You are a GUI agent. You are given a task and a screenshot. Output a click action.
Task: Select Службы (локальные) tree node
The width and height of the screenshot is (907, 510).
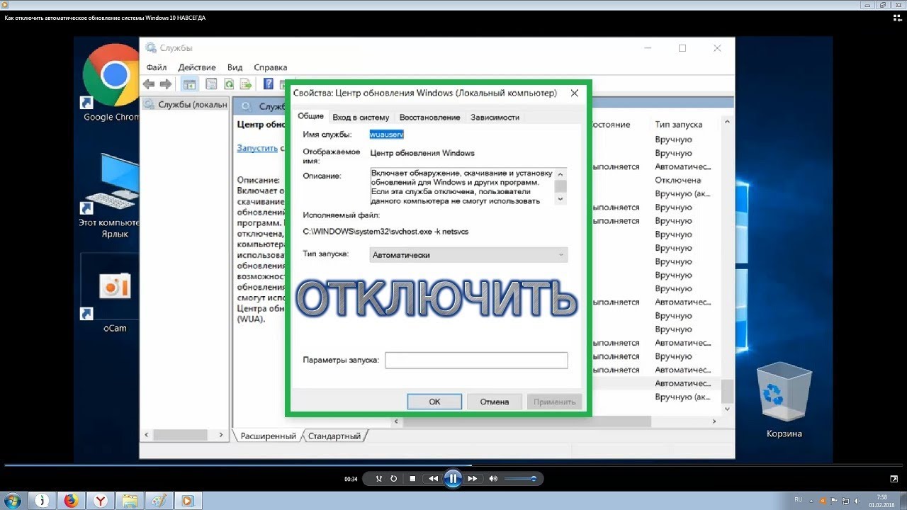click(x=186, y=104)
